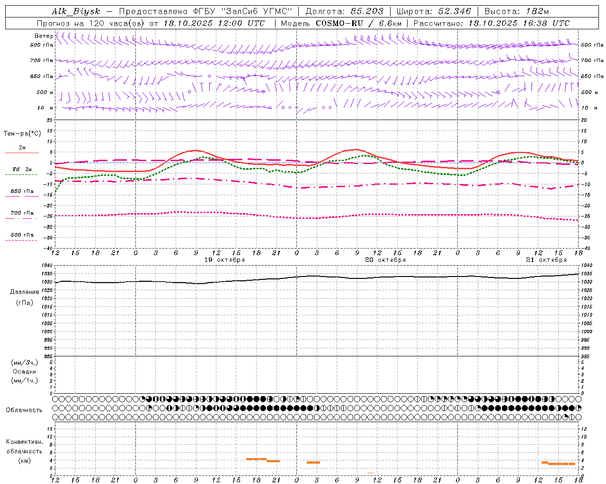Image resolution: width=606 pixels, height=484 pixels.
Task: Click the elevation label 'Высота: 182м'
Action: tap(517, 12)
